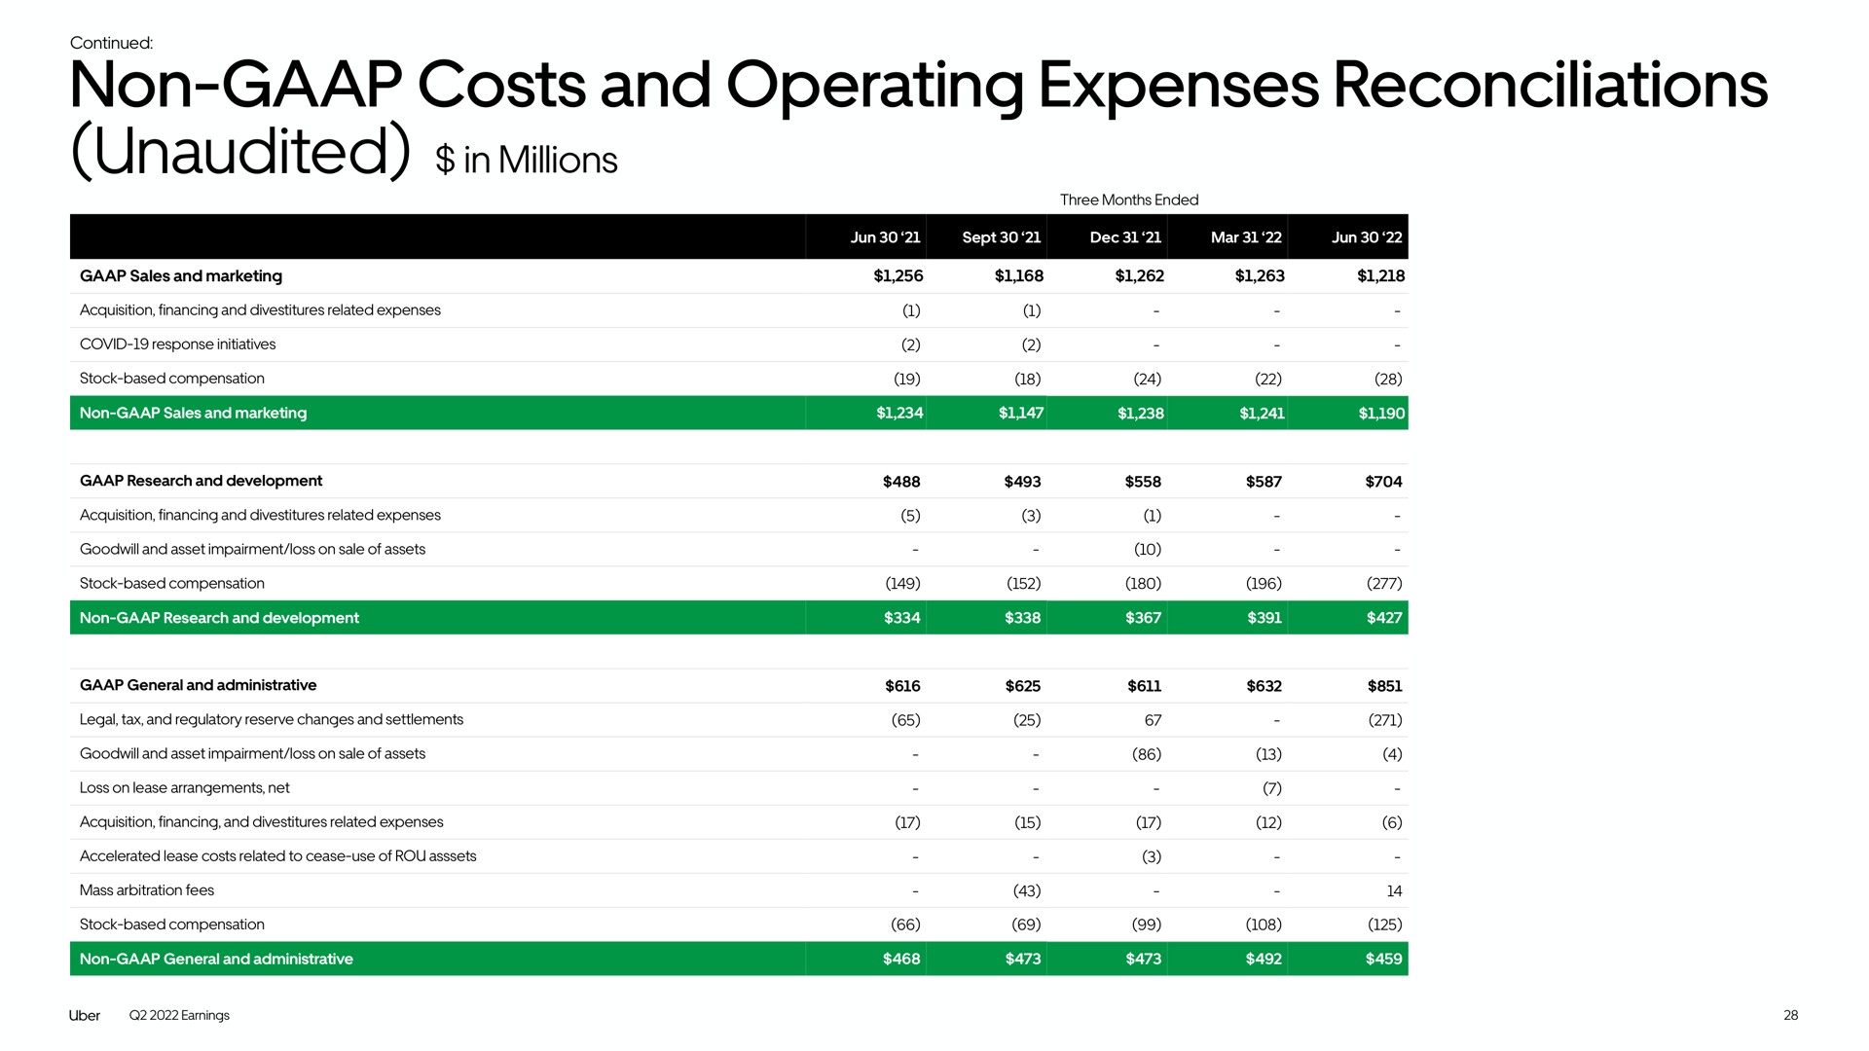Click the (3) accelerated lease costs value

point(1151,856)
